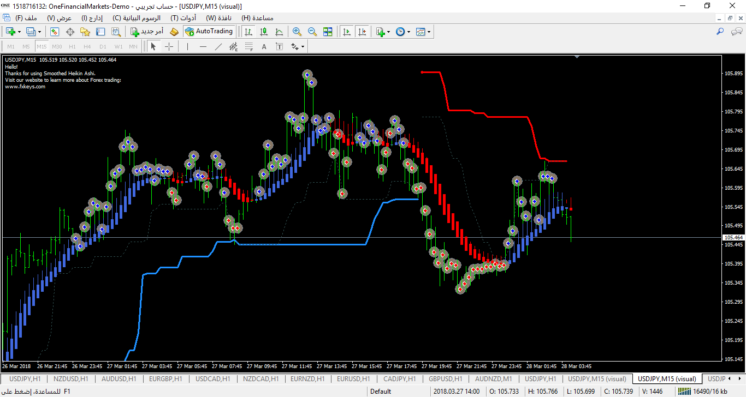Select the H4 timeframe button
Screen dimensions: 746x397
(87, 46)
